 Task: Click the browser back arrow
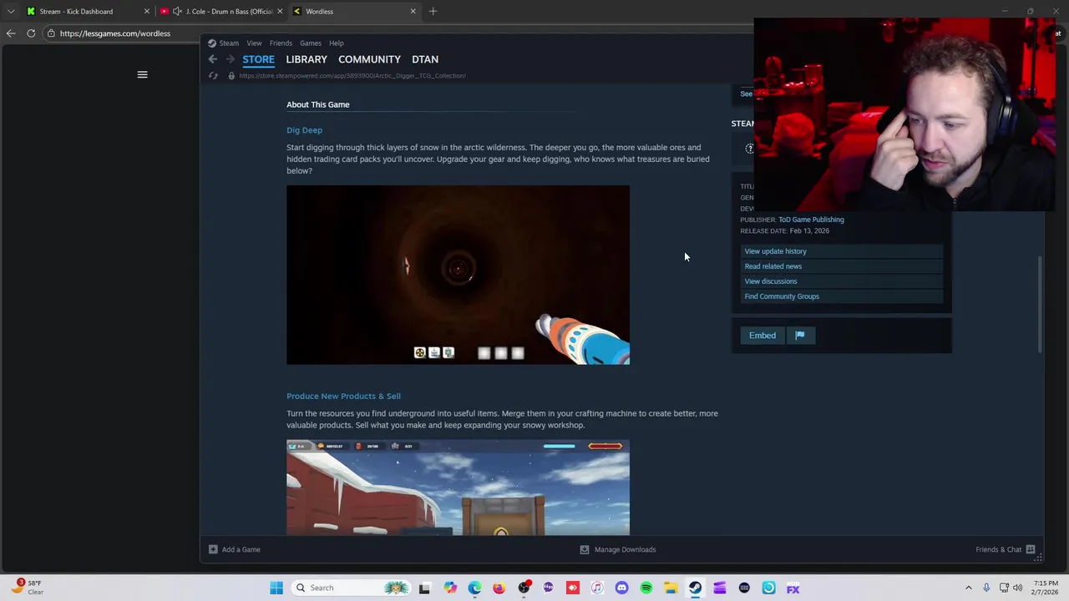click(10, 33)
